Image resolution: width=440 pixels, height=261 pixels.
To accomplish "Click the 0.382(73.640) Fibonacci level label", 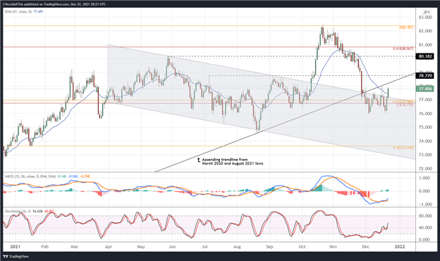I will click(403, 148).
